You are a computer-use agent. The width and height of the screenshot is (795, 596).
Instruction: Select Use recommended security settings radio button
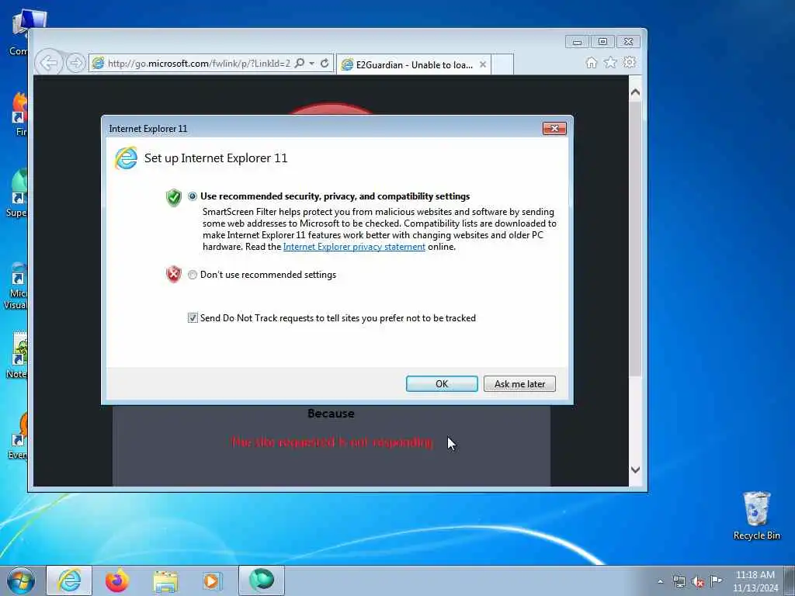click(193, 196)
